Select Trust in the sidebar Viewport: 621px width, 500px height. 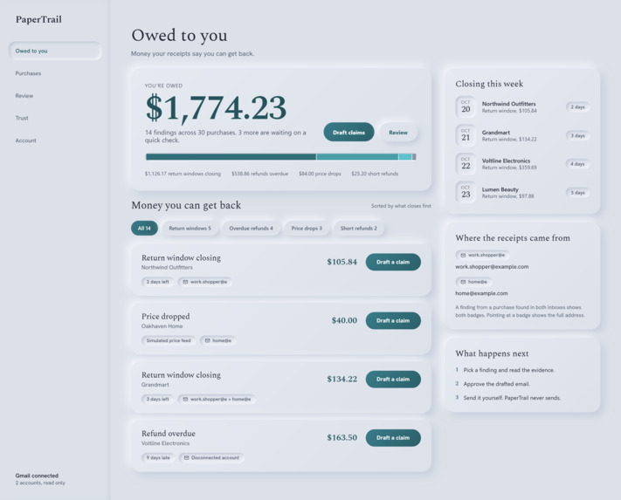pos(22,118)
